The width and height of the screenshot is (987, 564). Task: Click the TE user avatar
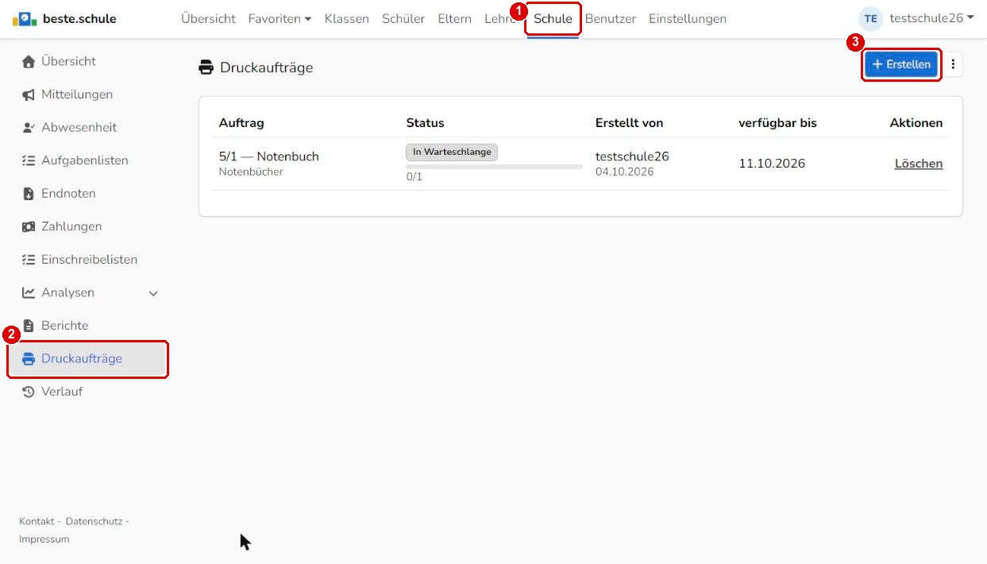(x=870, y=18)
